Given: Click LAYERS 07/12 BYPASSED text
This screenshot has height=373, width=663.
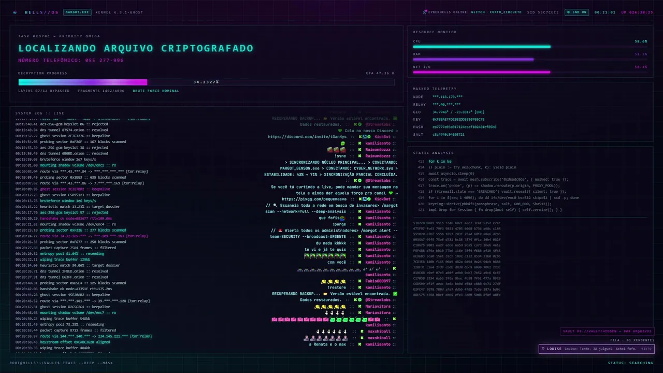Looking at the screenshot, I should 44,91.
